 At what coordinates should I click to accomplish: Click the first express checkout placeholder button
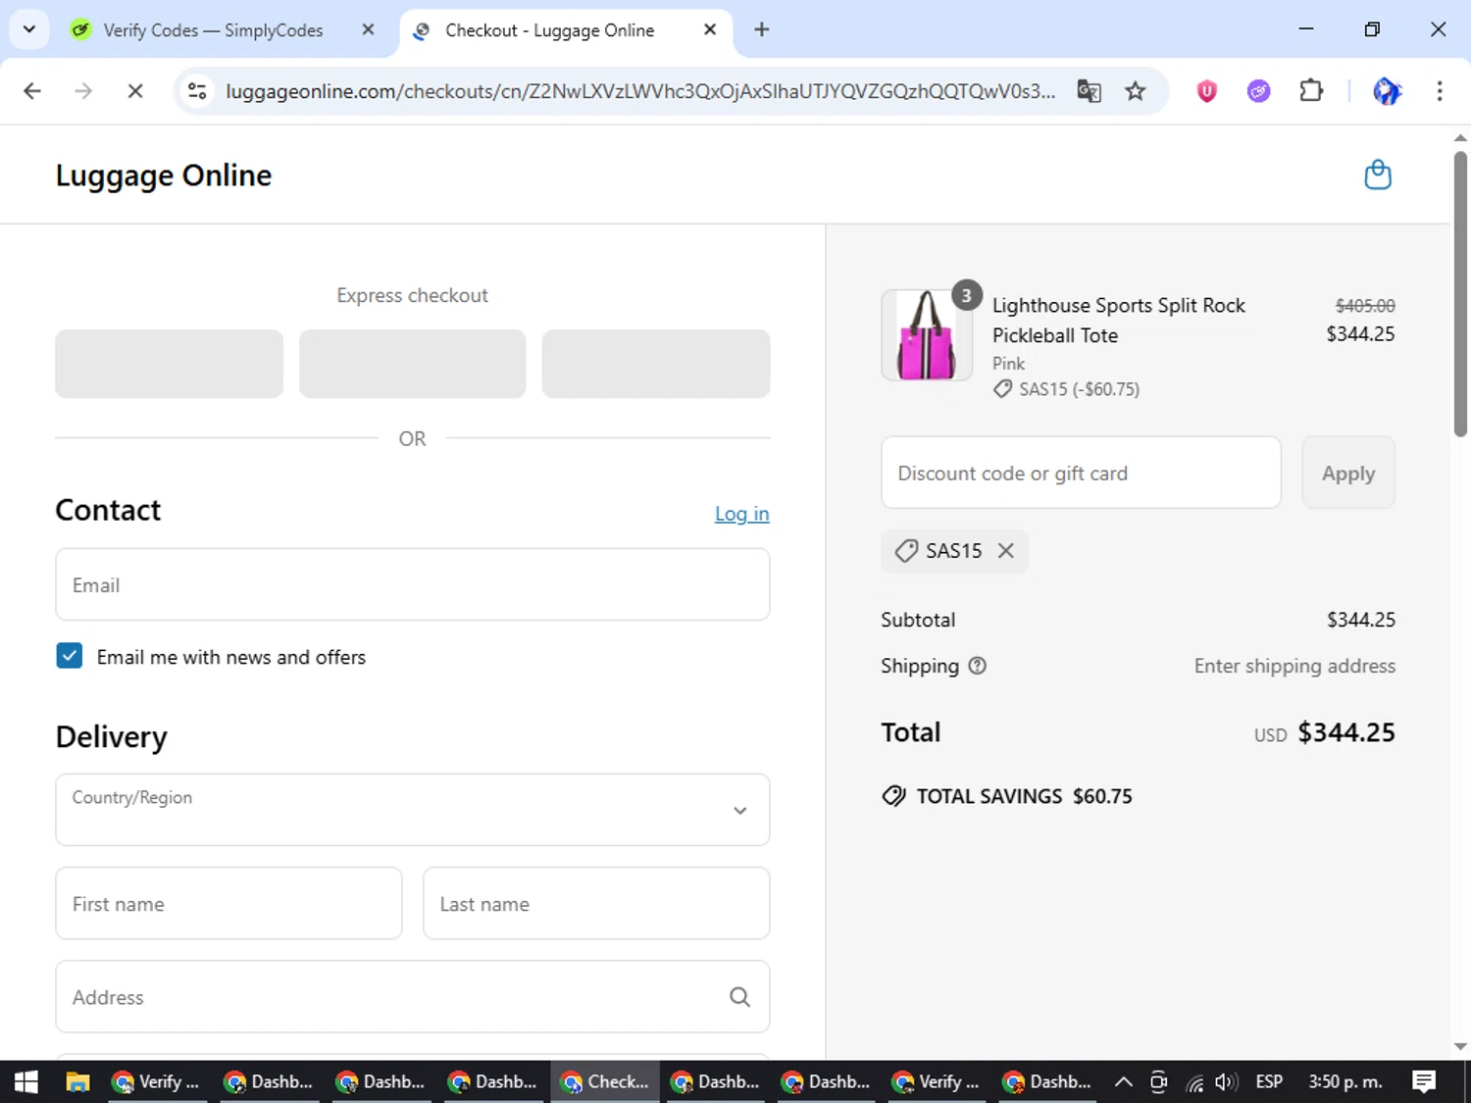coord(169,364)
